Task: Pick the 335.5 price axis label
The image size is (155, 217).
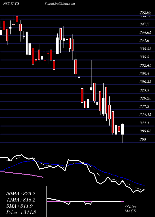Action: coord(144,57)
